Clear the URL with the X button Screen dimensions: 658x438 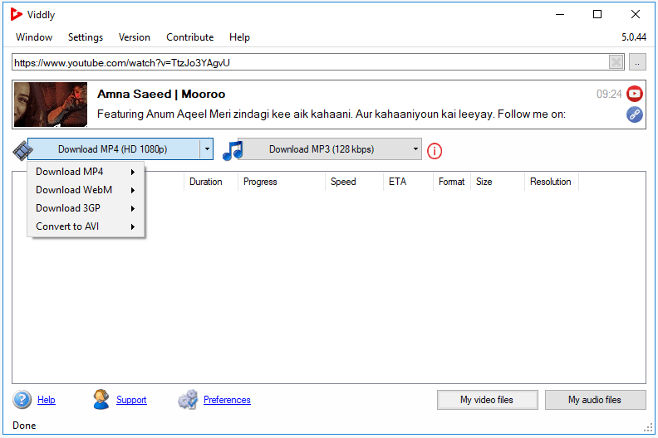[x=616, y=62]
